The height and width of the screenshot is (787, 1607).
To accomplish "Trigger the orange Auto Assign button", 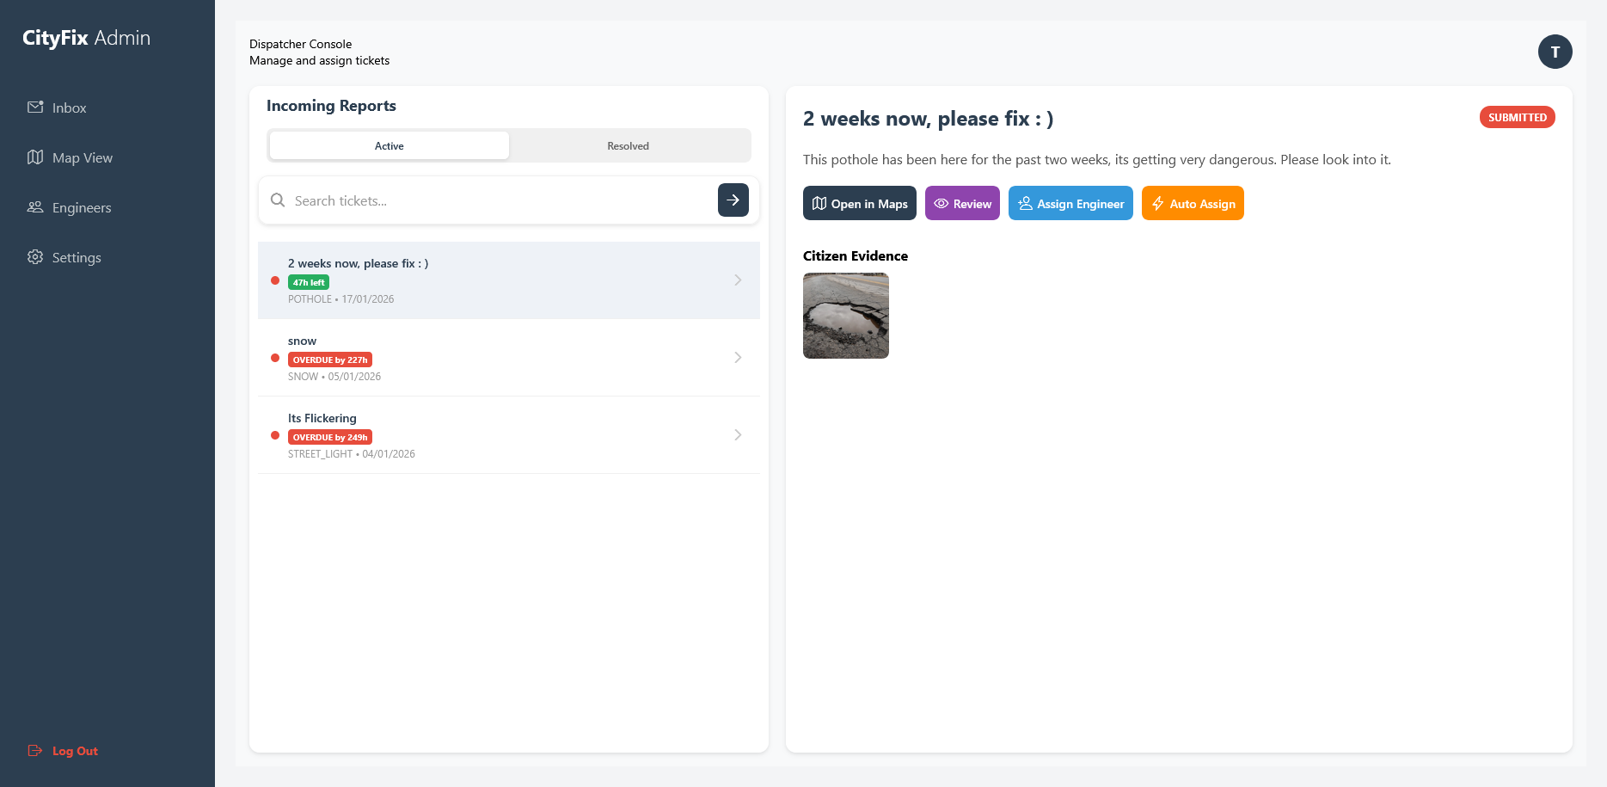I will pyautogui.click(x=1193, y=204).
